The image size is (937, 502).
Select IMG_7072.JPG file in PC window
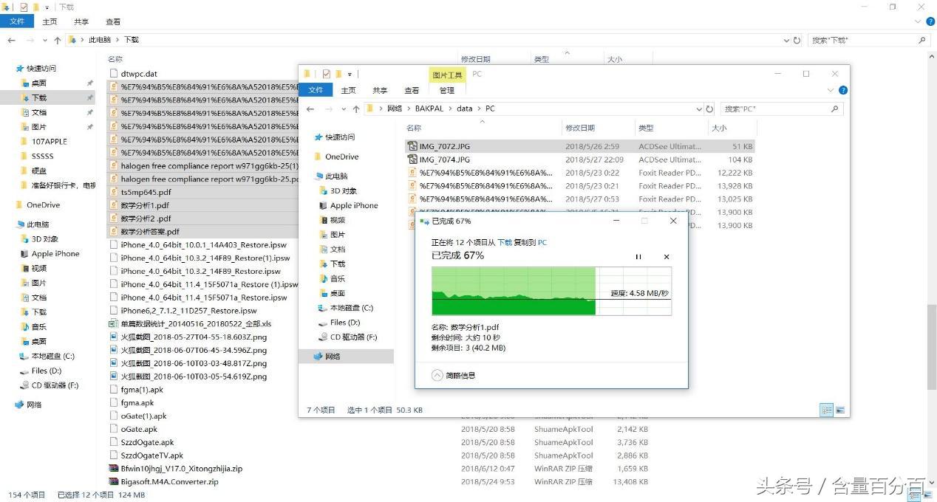coord(580,146)
